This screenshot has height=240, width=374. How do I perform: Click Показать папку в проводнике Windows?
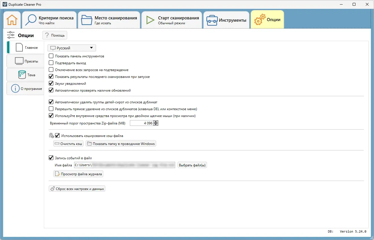coord(121,144)
